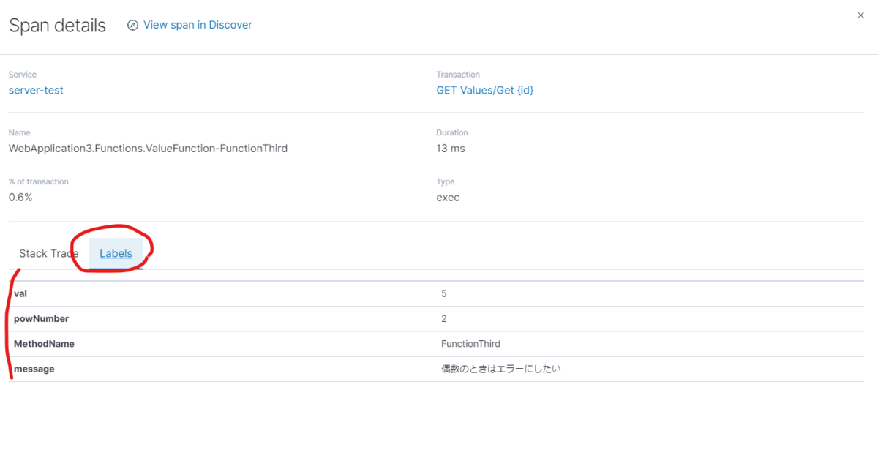Viewport: 878px width, 458px height.
Task: Click the val label key
Action: (x=20, y=293)
